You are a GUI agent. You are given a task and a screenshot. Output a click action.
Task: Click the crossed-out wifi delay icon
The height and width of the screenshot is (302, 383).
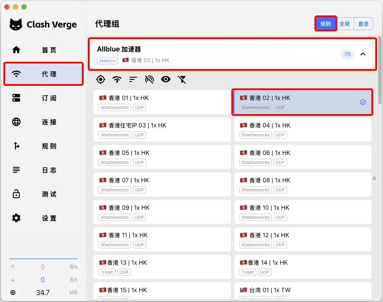(x=150, y=79)
